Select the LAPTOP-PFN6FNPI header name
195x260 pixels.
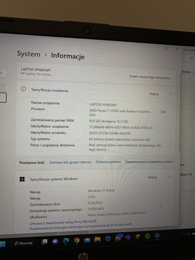(x=36, y=70)
